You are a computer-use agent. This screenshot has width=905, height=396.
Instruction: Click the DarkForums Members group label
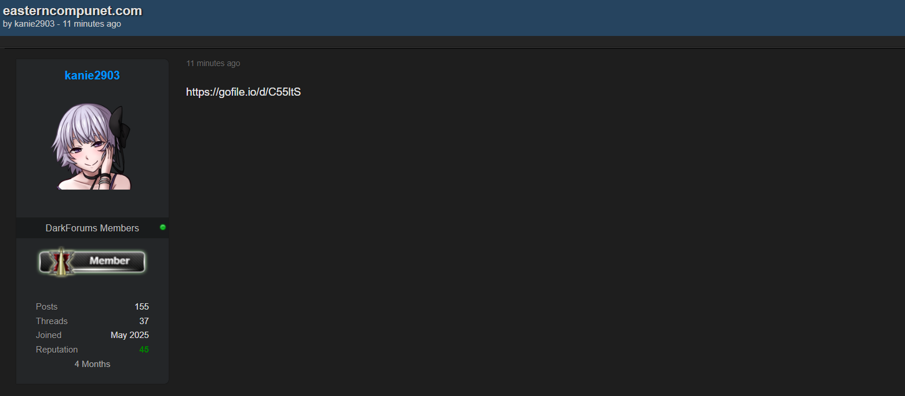pos(92,228)
